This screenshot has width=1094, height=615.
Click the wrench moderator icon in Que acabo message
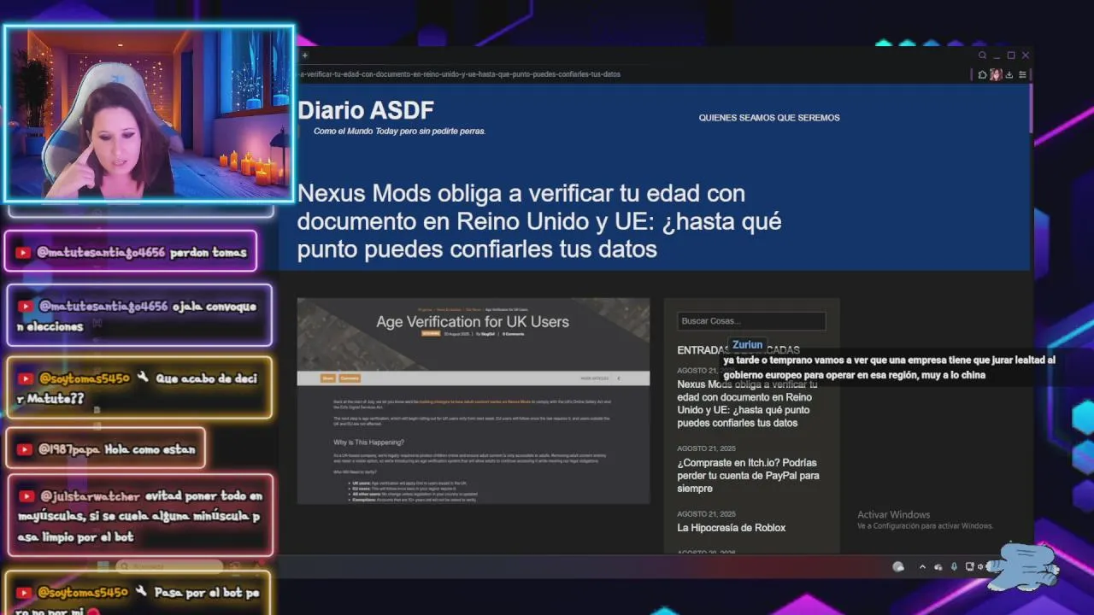tap(143, 378)
